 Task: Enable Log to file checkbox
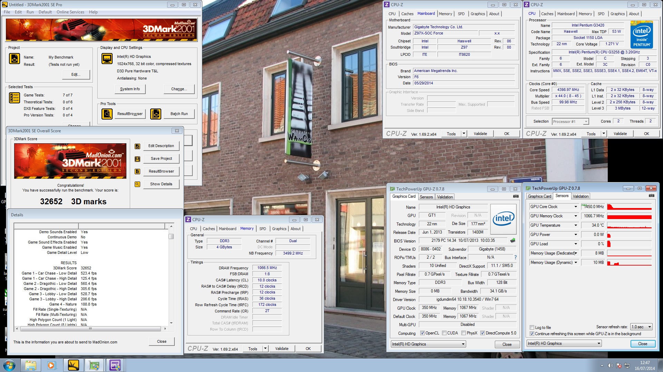coord(532,328)
